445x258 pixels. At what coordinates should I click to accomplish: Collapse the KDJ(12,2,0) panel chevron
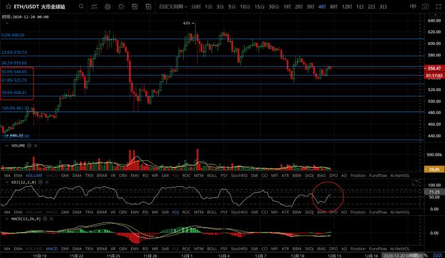(x=7, y=182)
